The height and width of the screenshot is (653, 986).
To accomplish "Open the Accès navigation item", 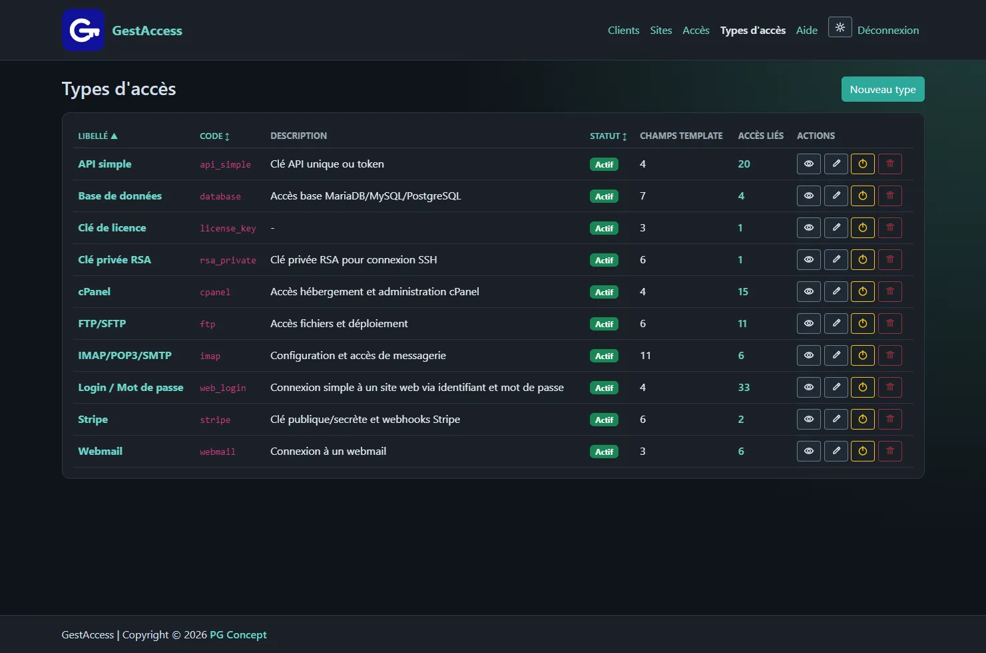I will [696, 30].
